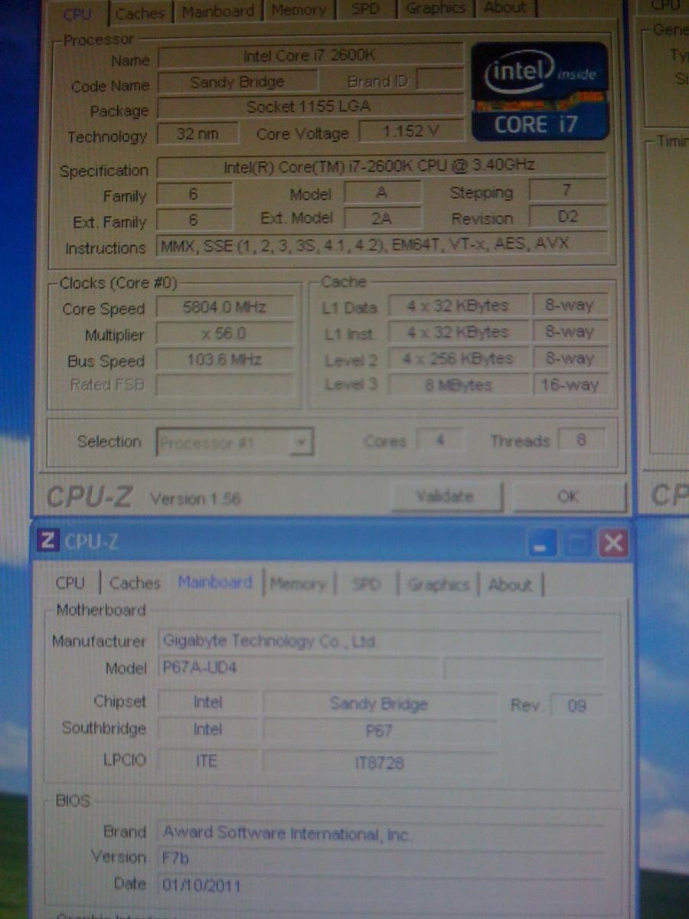689x919 pixels.
Task: Click the LPCIO vendor 'ITE'
Action: coord(207,761)
